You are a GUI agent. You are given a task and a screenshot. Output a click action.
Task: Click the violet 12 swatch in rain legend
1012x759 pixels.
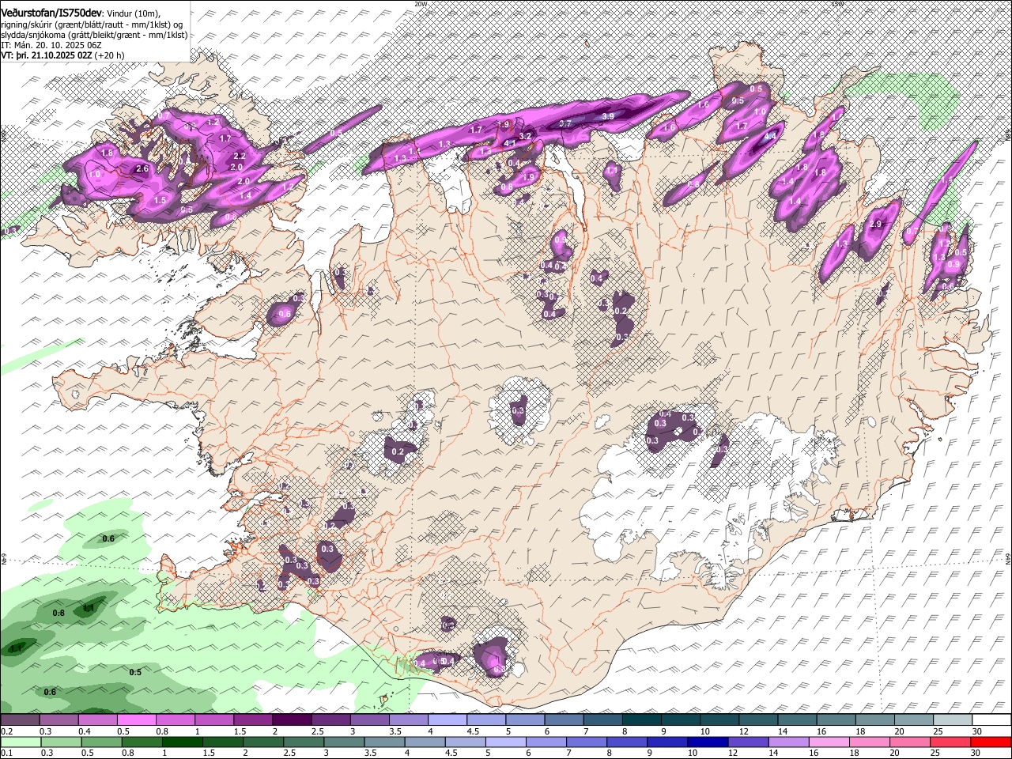point(747,742)
